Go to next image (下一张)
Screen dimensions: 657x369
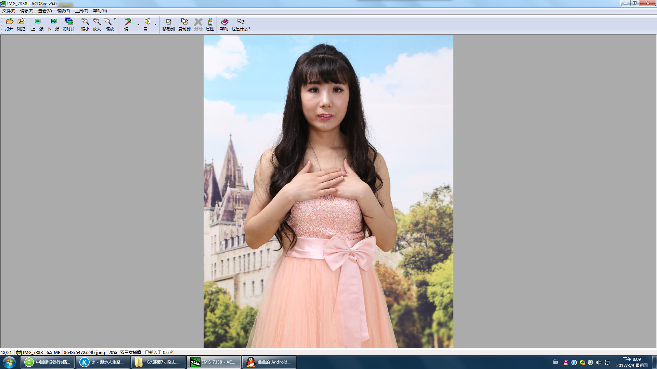(53, 24)
